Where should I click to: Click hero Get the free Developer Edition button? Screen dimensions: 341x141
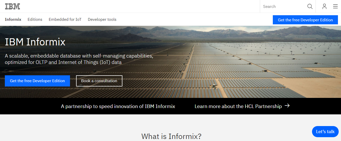(x=37, y=81)
